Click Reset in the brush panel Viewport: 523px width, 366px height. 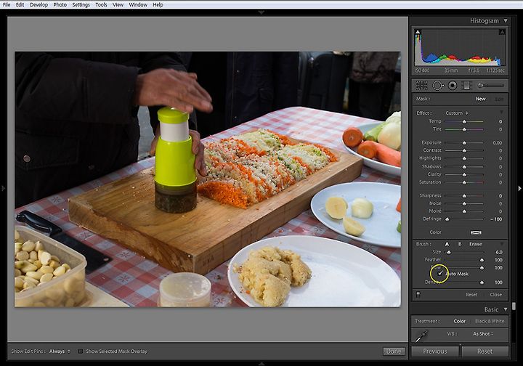[x=471, y=295]
